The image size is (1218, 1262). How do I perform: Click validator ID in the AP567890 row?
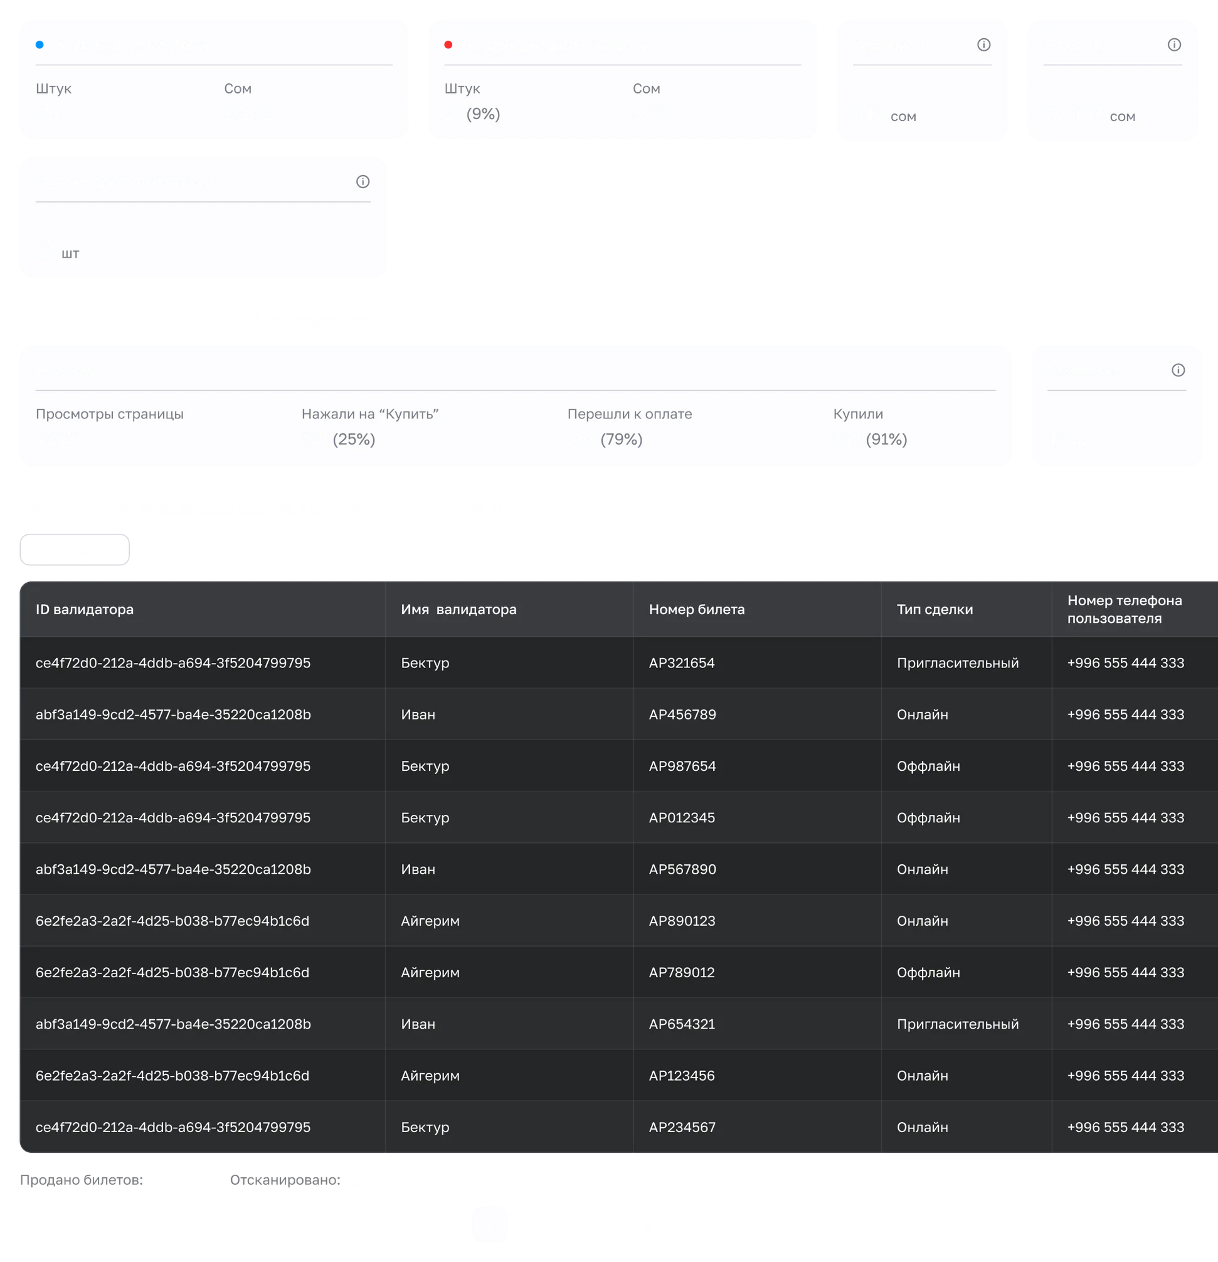[x=173, y=869]
